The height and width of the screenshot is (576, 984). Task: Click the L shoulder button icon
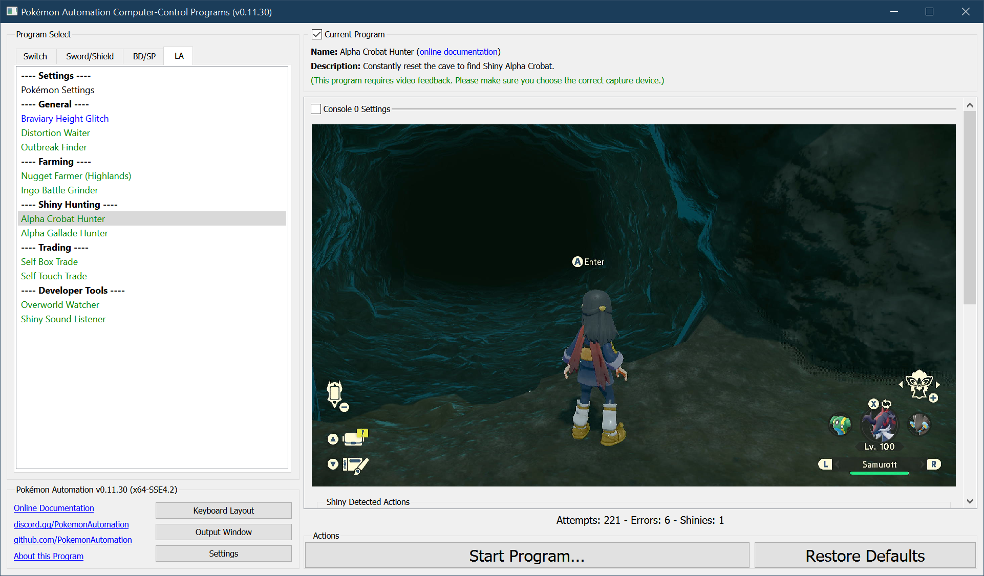click(825, 464)
